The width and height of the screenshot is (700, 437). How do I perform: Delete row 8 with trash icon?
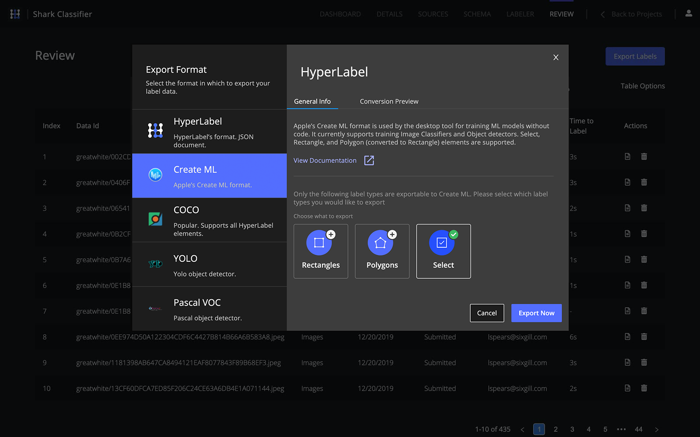tap(644, 336)
